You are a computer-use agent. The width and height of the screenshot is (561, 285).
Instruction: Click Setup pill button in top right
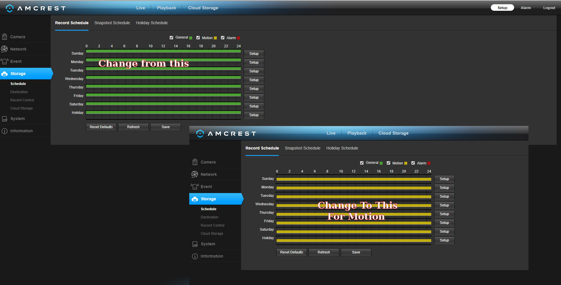point(502,8)
